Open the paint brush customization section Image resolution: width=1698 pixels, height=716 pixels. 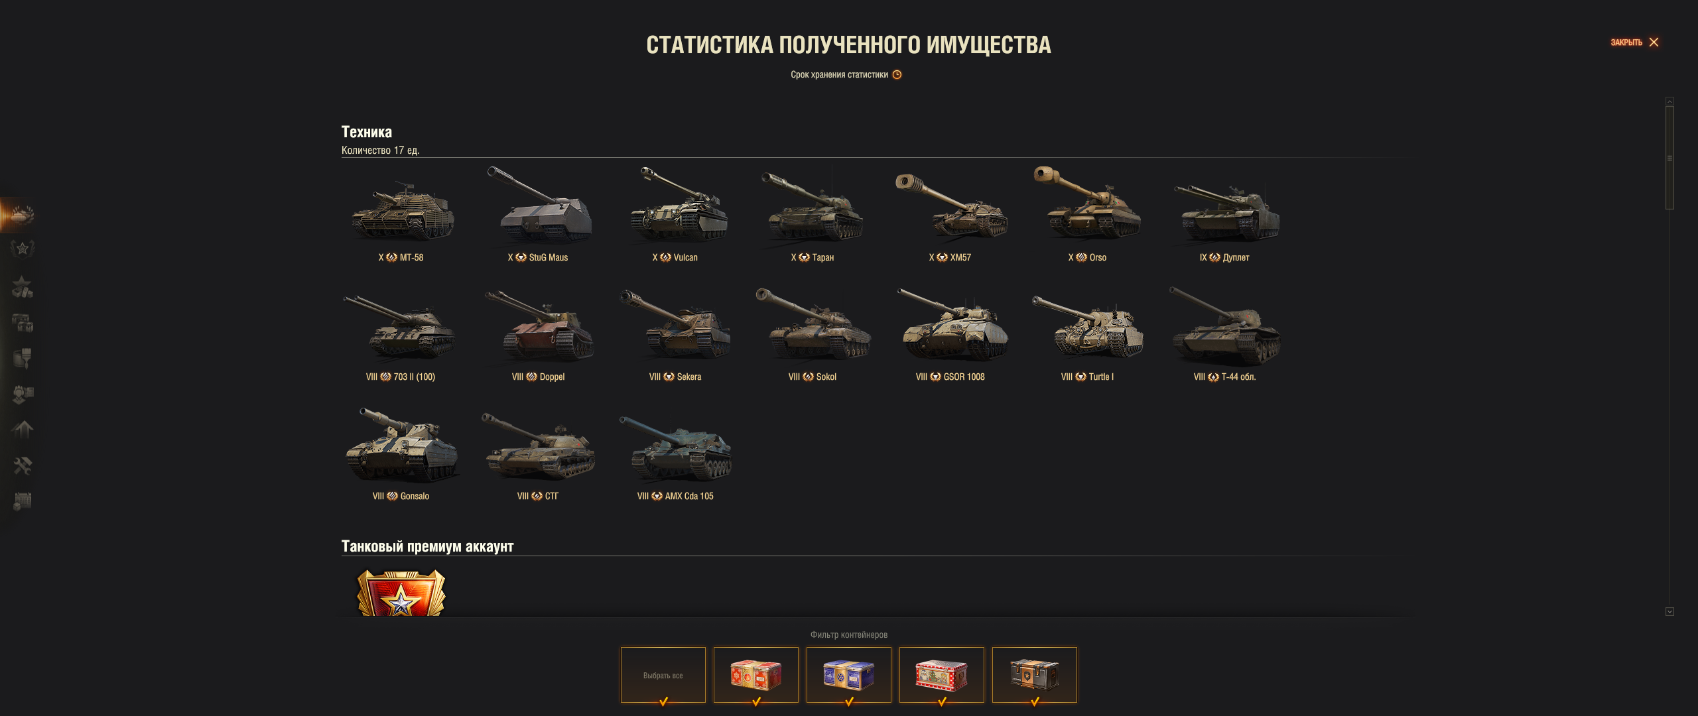pos(23,359)
